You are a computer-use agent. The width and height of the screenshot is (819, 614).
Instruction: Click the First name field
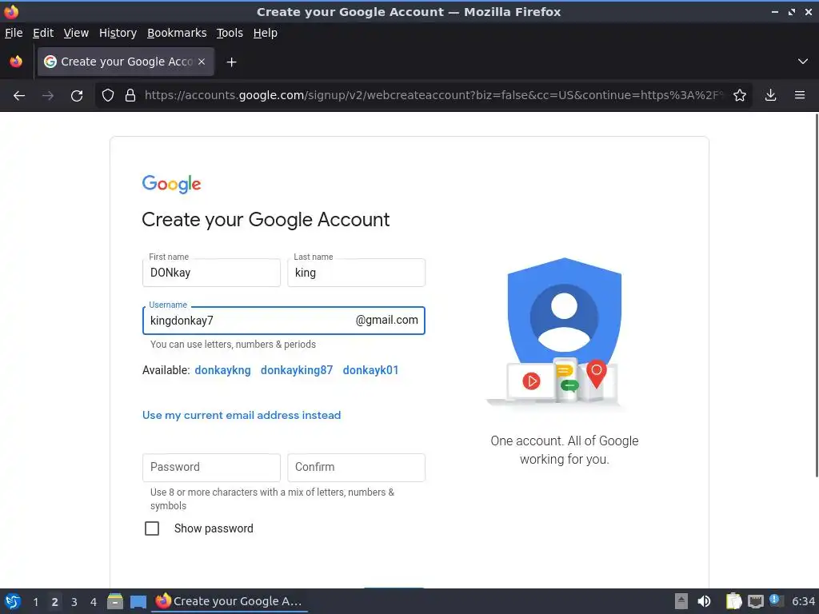click(211, 273)
